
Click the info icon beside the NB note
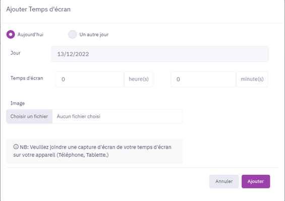click(16, 147)
